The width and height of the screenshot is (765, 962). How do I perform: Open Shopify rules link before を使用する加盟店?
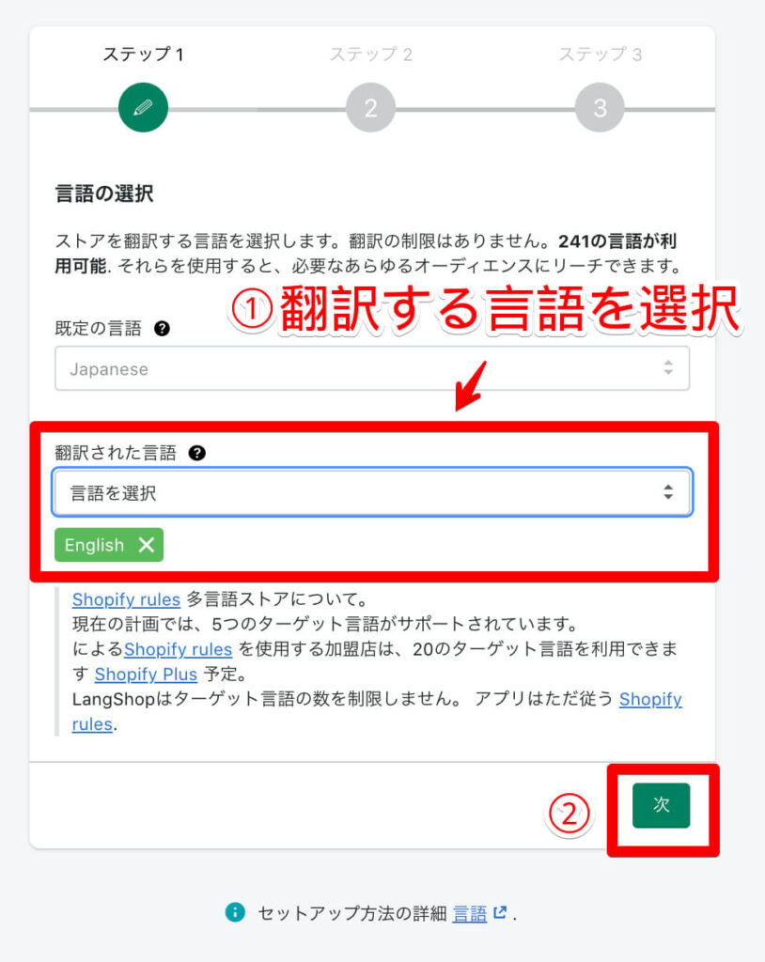pyautogui.click(x=178, y=649)
